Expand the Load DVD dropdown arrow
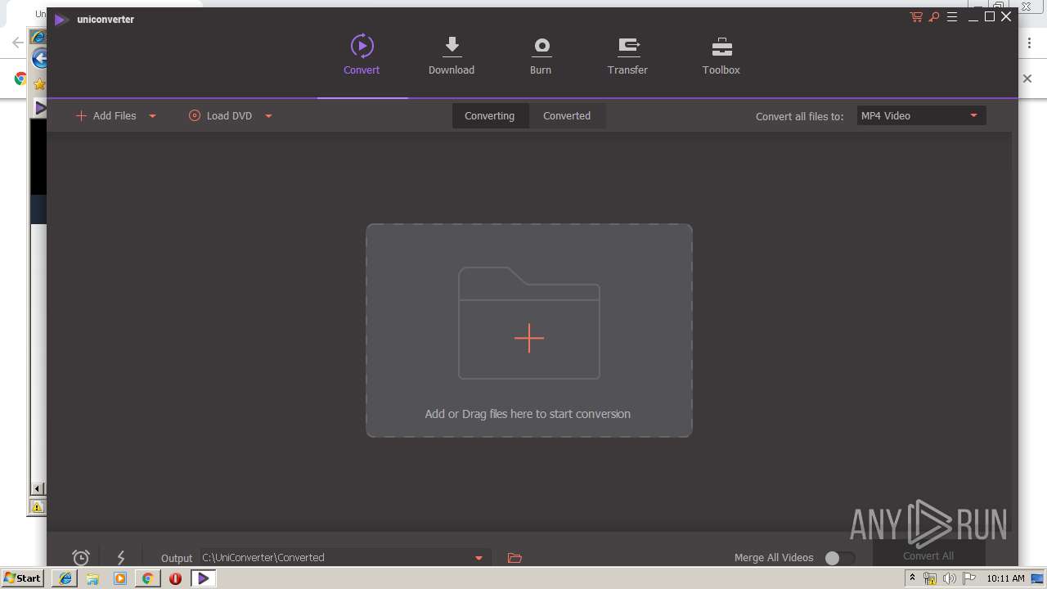 pos(268,116)
